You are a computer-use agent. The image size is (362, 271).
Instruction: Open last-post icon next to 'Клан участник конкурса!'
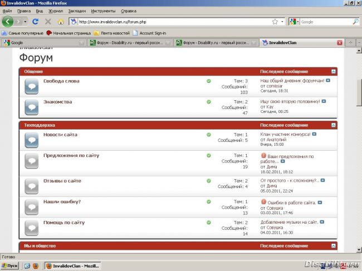[314, 134]
